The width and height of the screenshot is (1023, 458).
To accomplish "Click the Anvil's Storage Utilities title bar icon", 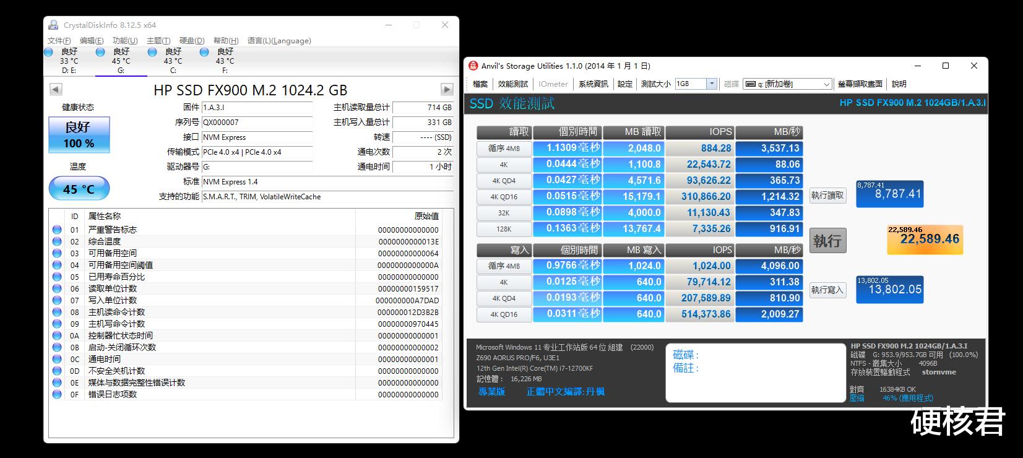I will pos(473,66).
